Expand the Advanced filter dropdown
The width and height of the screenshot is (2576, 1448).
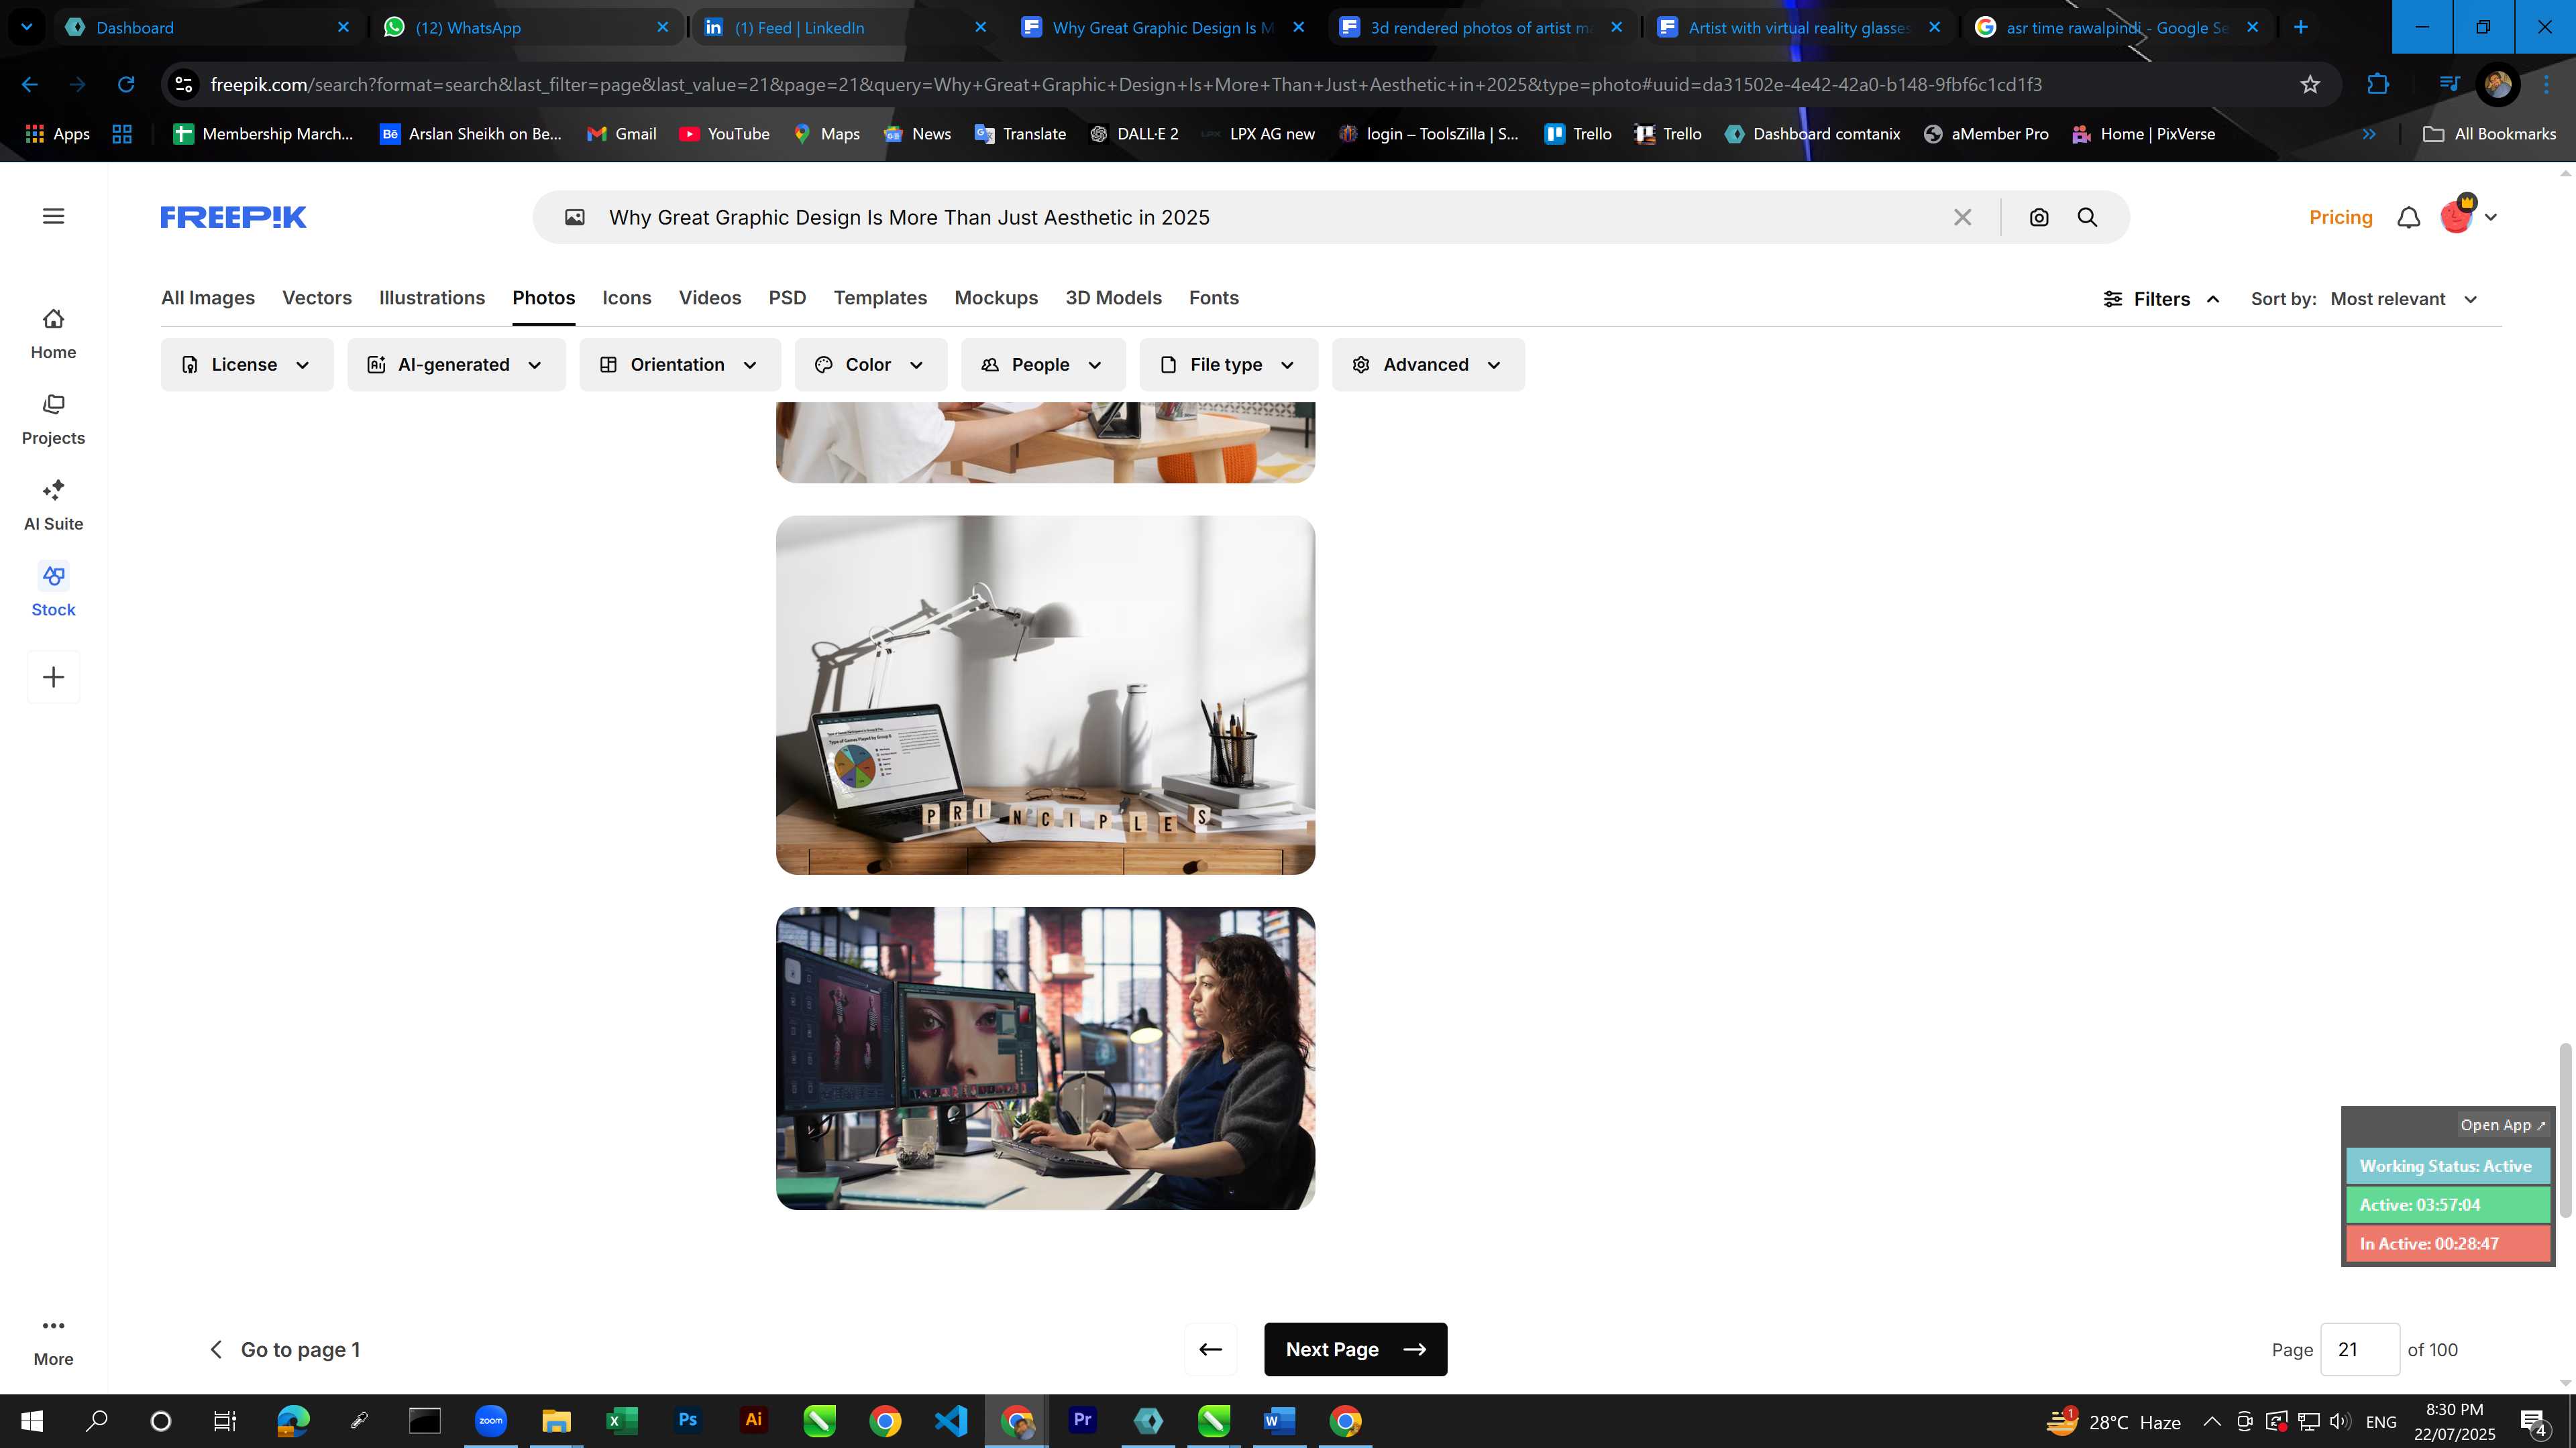(x=1428, y=365)
